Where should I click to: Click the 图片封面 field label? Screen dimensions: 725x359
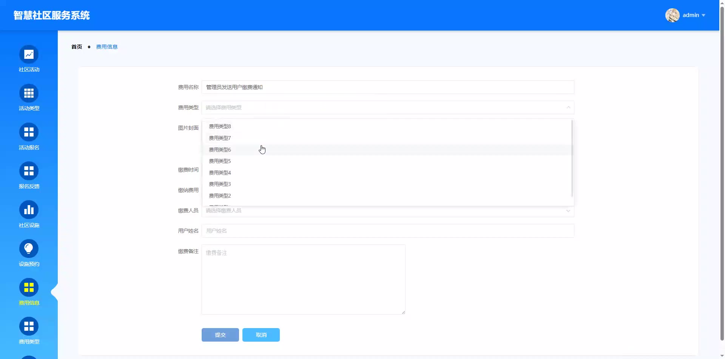click(x=188, y=128)
